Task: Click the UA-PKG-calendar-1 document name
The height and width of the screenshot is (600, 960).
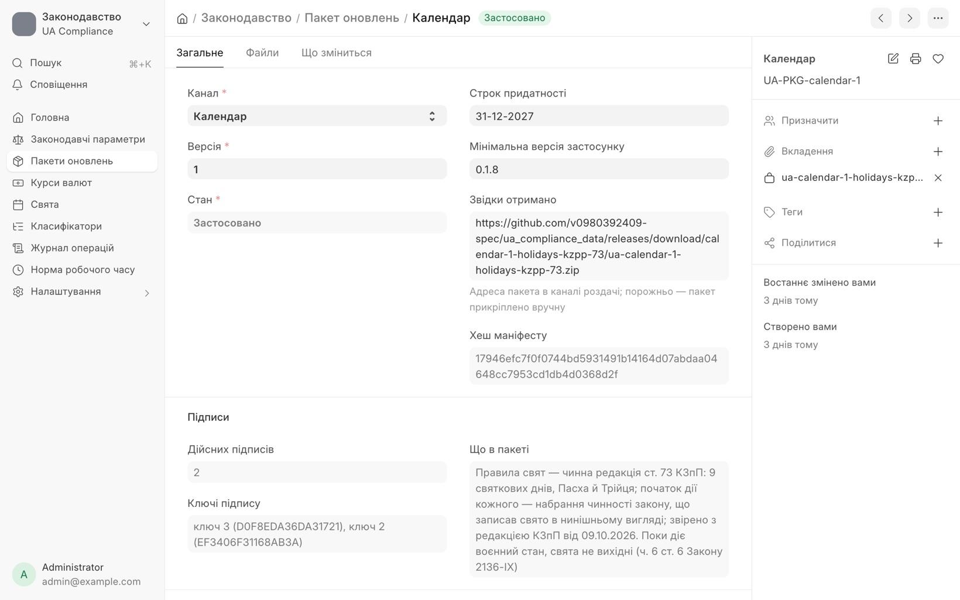Action: click(812, 81)
